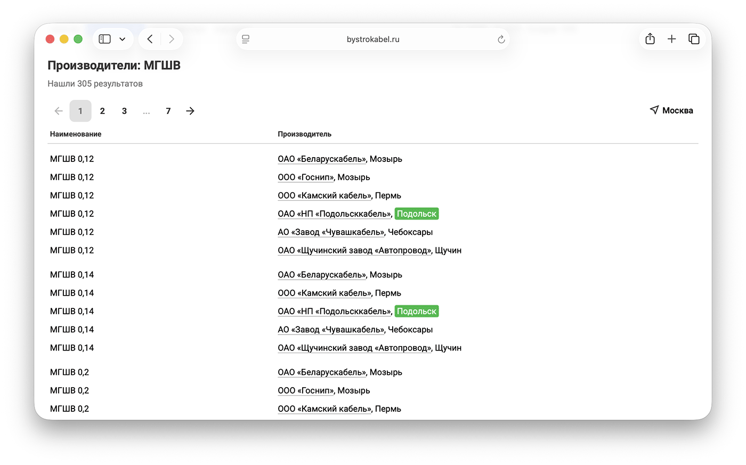The width and height of the screenshot is (746, 465).
Task: Select МГШВ 0,12 name in Чувашкабель row
Action: click(x=72, y=232)
